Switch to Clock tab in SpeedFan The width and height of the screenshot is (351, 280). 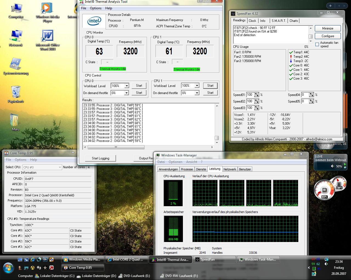coord(253,21)
